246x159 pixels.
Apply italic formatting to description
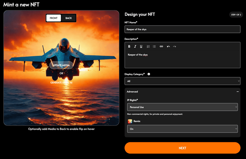135,46
